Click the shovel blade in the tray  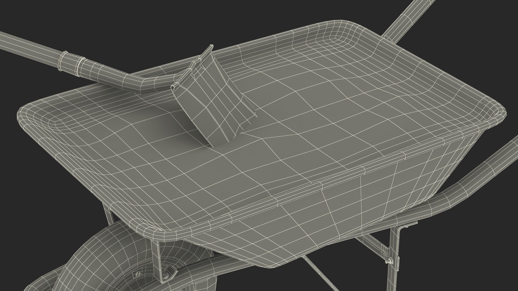click(x=216, y=108)
